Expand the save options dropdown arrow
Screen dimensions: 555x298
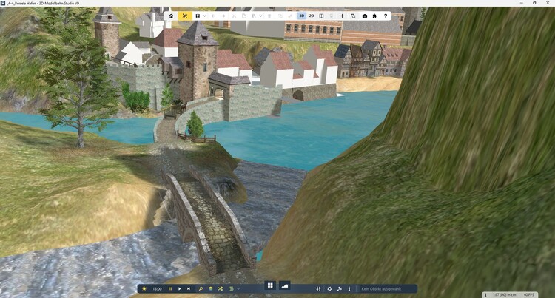tap(204, 16)
